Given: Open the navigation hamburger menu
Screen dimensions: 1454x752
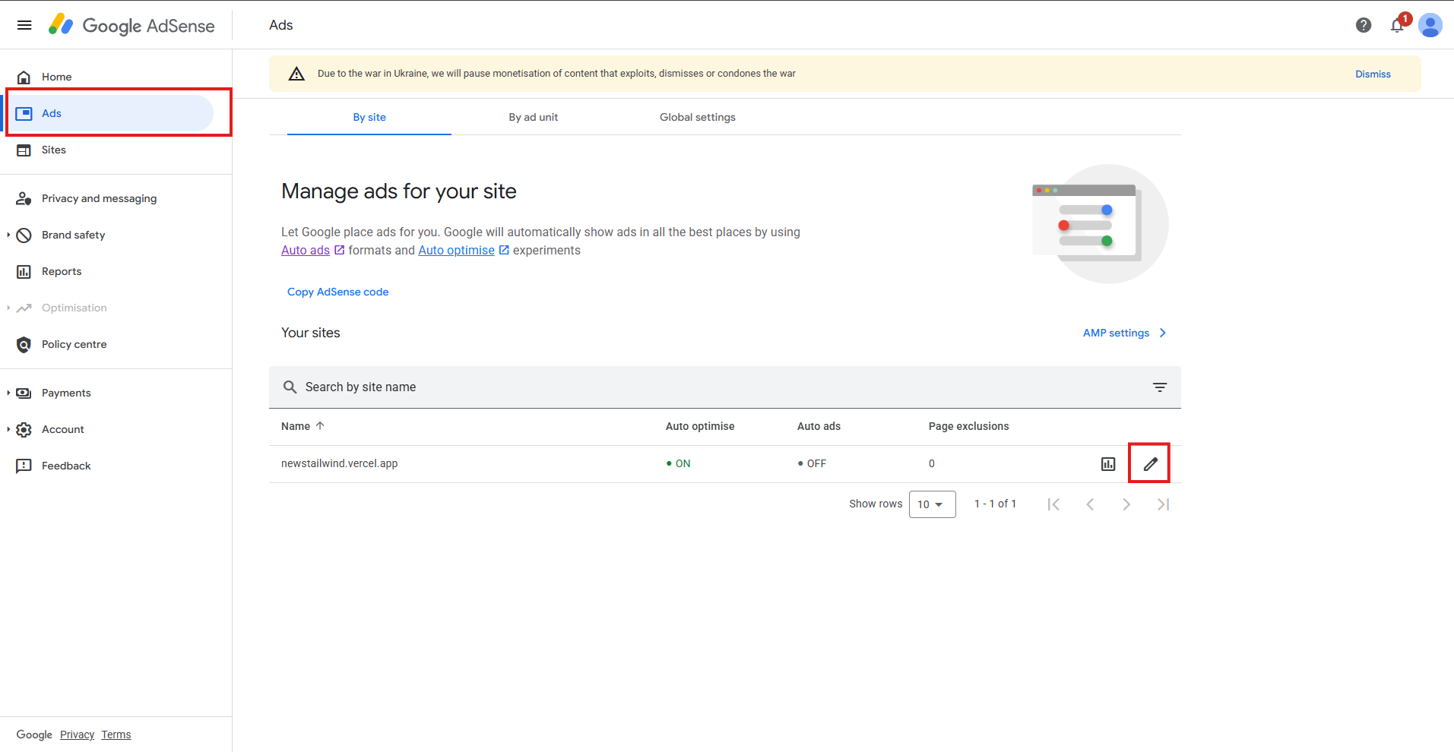Looking at the screenshot, I should coord(24,24).
